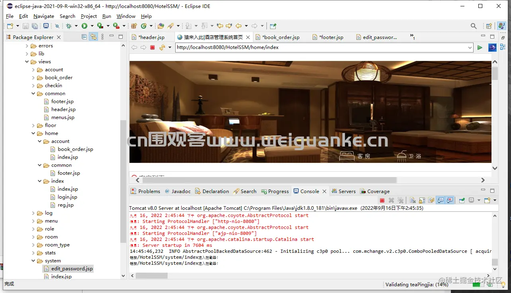Collapse the views folder
The height and width of the screenshot is (293, 511).
(27, 62)
